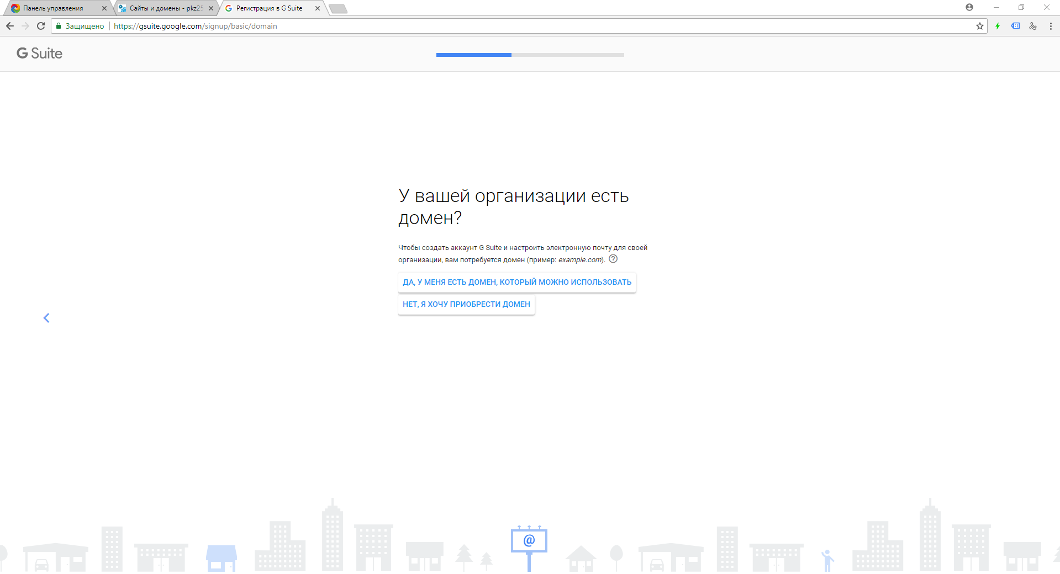Image resolution: width=1060 pixels, height=574 pixels.
Task: Click the grey extension icon beside the menu
Action: coord(1033,26)
